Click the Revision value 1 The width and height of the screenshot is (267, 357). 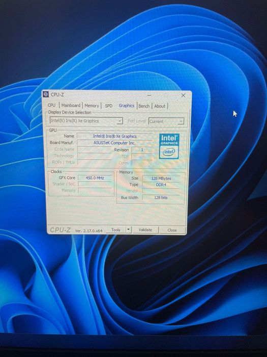(x=142, y=149)
